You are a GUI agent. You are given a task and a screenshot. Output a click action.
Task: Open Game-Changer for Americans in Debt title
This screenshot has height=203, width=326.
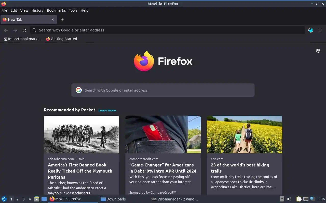pyautogui.click(x=163, y=168)
